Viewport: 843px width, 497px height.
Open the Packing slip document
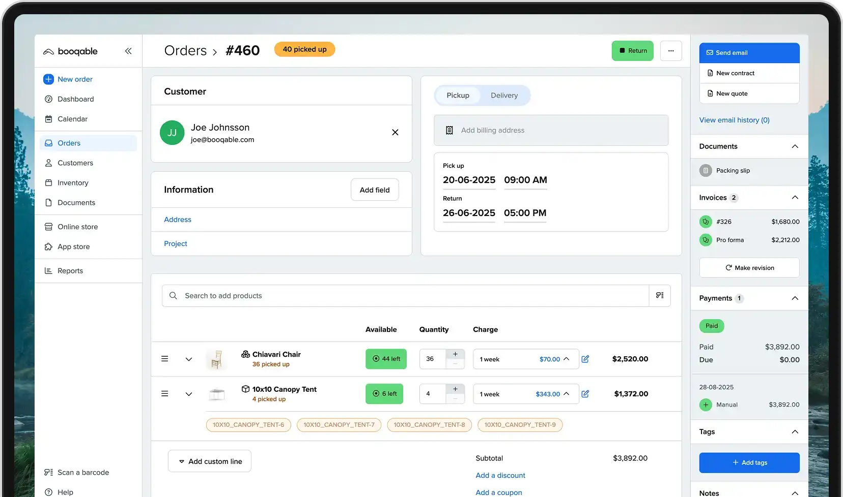733,170
